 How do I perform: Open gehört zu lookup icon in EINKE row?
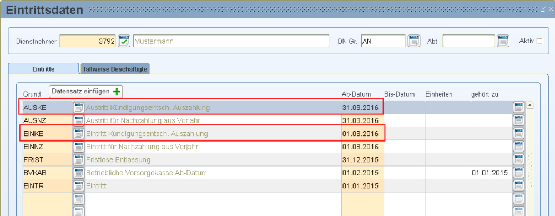pos(518,134)
